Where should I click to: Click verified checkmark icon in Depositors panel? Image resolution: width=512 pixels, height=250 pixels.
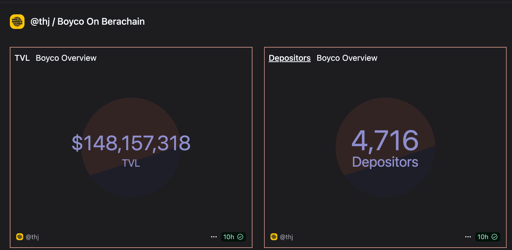click(x=494, y=237)
